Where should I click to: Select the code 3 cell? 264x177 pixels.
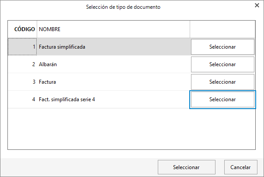point(22,82)
